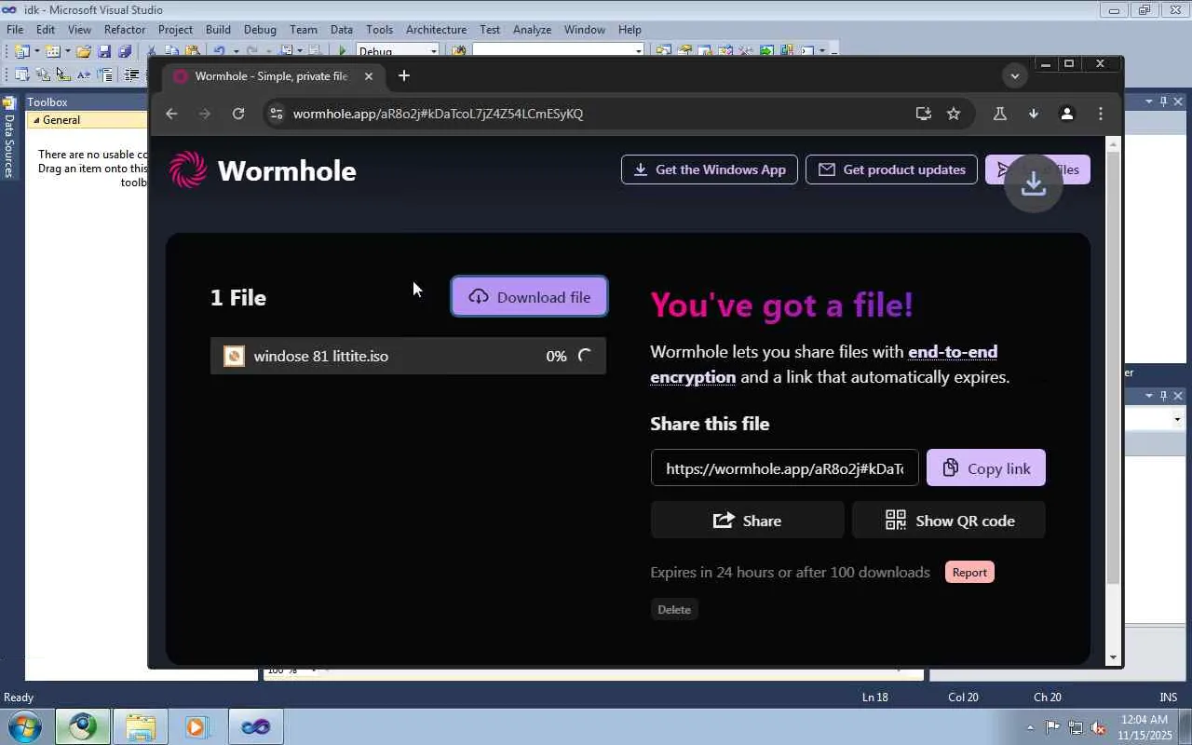Click Get the Windows App button
The height and width of the screenshot is (745, 1192).
coord(710,169)
